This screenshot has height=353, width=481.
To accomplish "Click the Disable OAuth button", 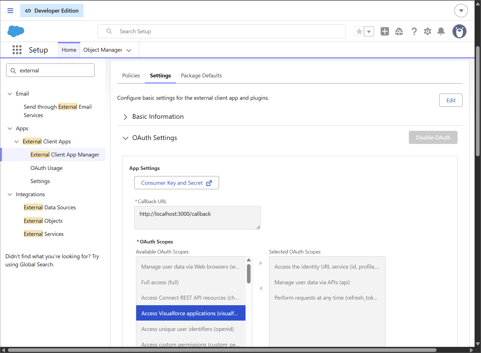I will click(433, 138).
